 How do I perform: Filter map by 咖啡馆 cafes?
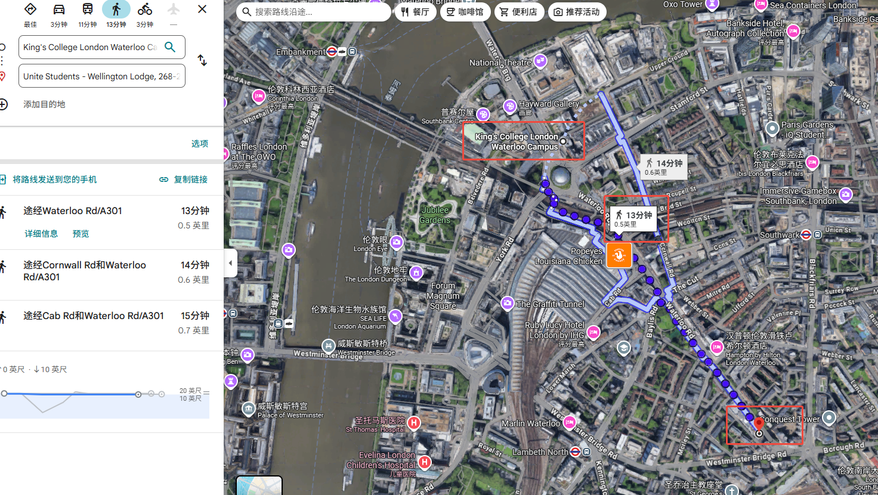tap(465, 12)
